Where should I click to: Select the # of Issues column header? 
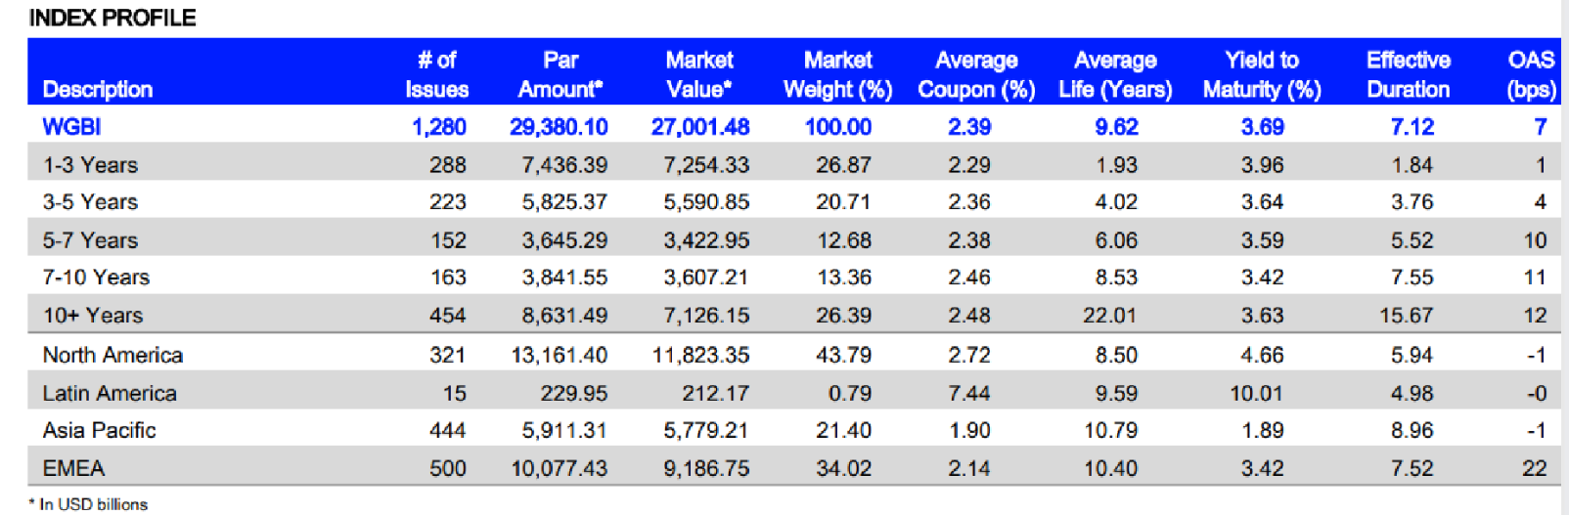(437, 74)
